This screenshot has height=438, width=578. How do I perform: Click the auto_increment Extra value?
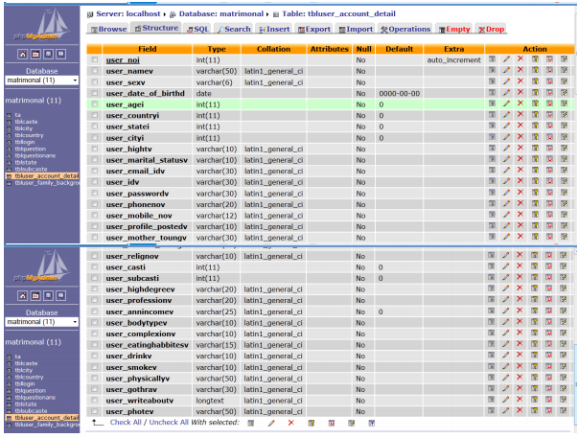(x=453, y=60)
